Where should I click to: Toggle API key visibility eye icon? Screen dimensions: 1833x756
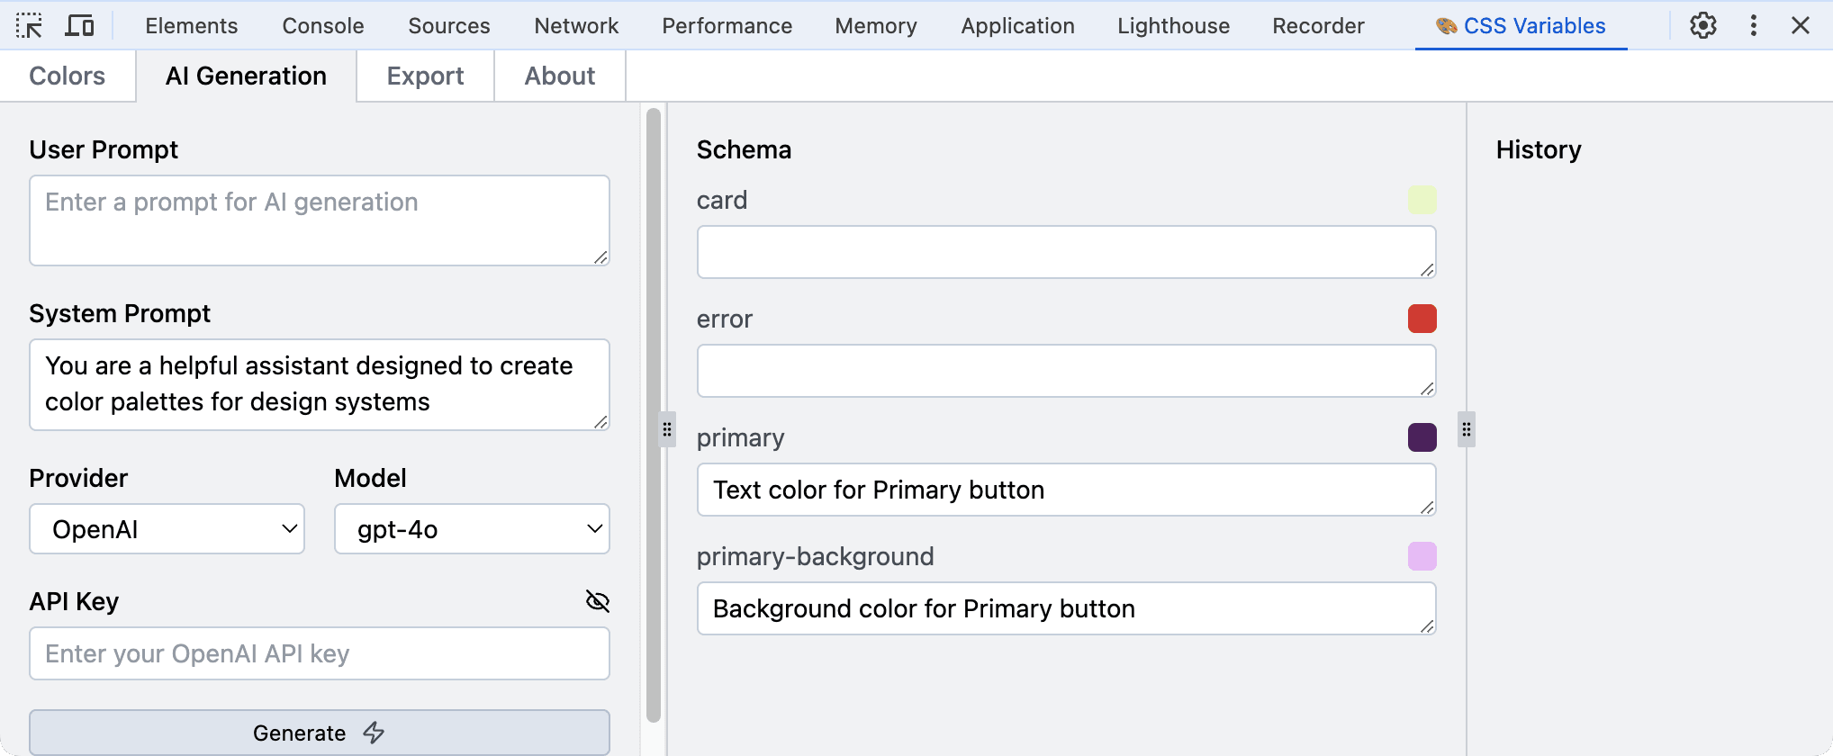[x=598, y=601]
